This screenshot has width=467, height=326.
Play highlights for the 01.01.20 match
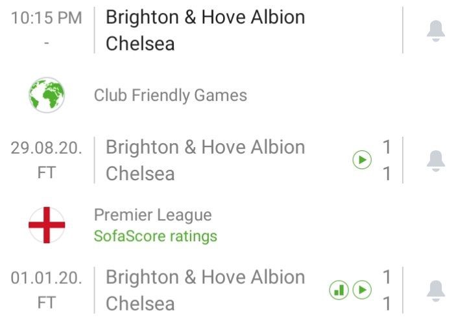pos(362,290)
